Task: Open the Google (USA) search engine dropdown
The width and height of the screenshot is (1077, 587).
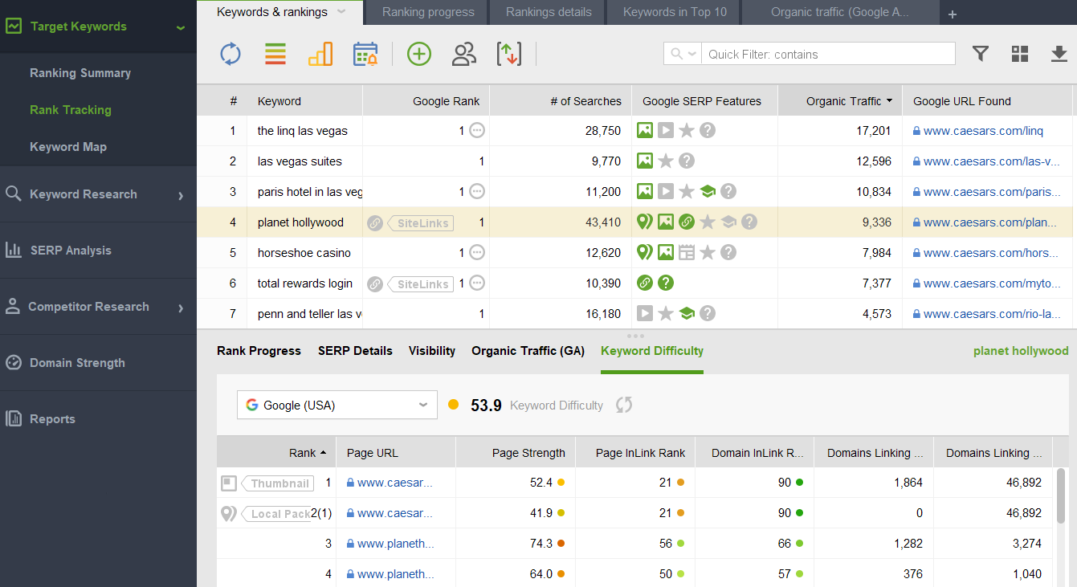Action: click(337, 405)
